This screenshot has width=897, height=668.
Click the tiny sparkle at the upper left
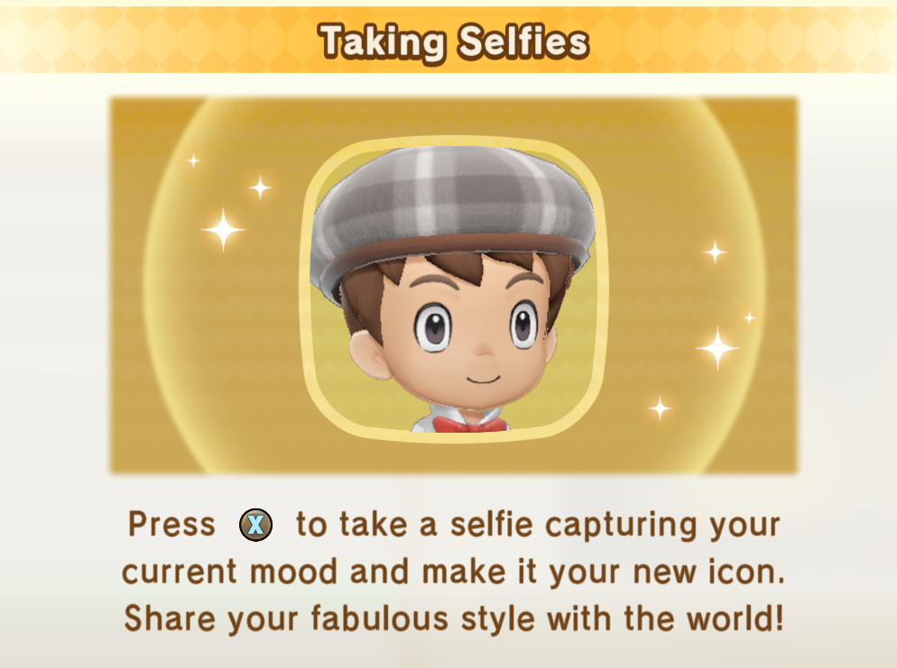(194, 160)
